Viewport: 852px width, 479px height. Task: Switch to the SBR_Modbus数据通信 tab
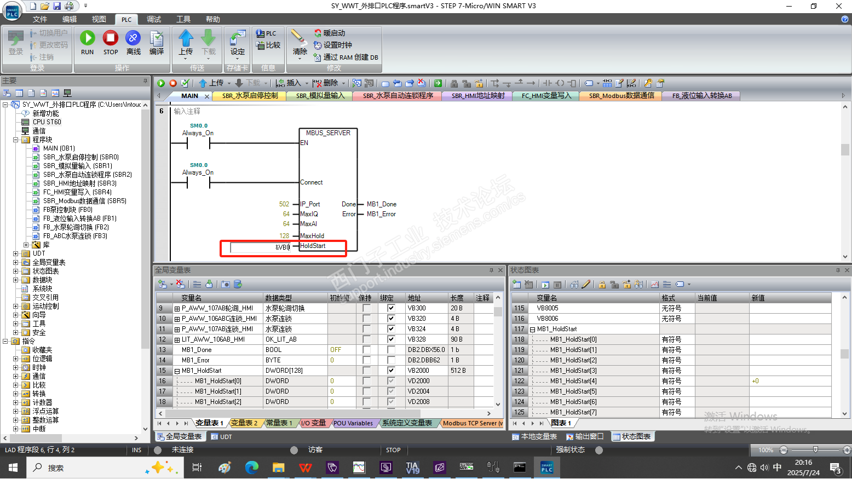point(621,96)
